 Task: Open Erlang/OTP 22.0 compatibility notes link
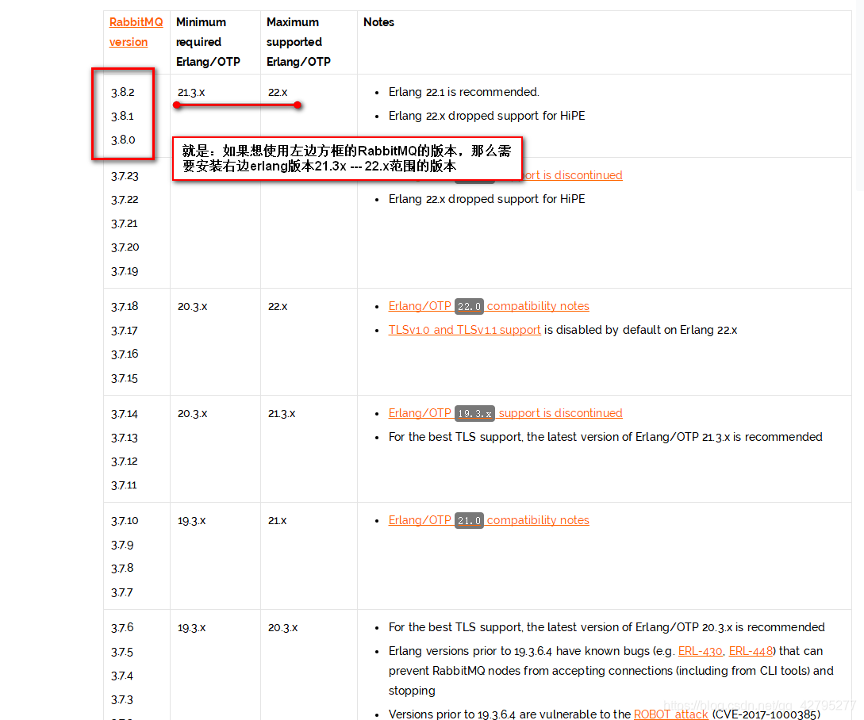[x=488, y=306]
